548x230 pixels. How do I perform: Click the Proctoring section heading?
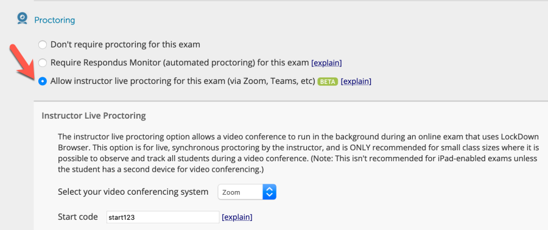click(55, 20)
